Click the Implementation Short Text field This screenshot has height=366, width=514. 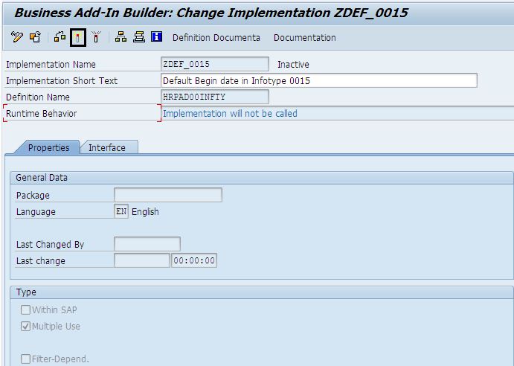coord(318,80)
